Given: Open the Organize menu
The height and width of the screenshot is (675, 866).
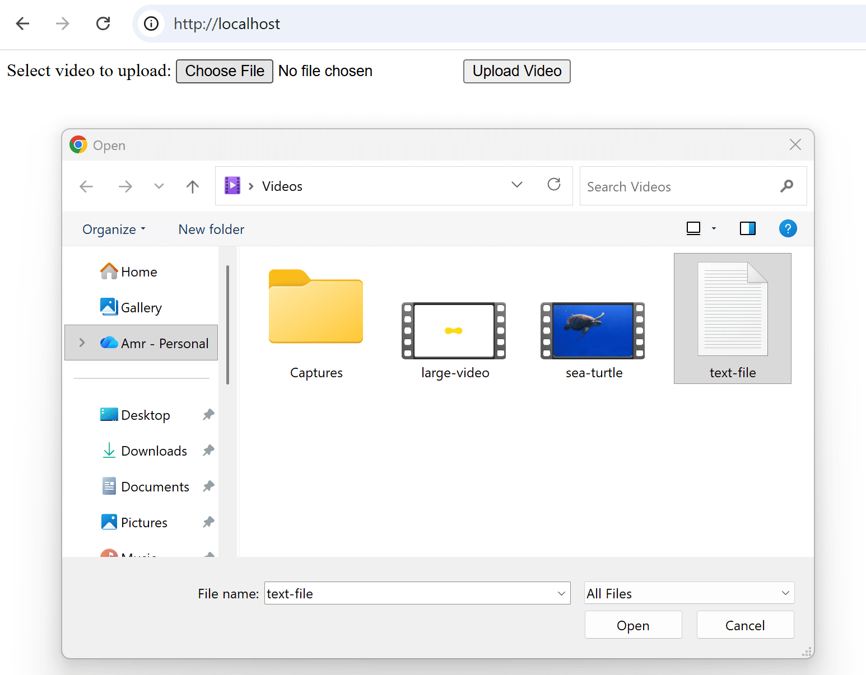Looking at the screenshot, I should point(114,229).
